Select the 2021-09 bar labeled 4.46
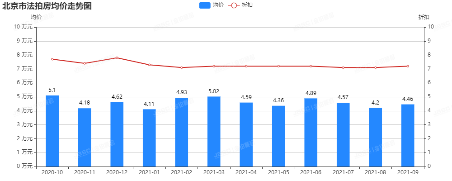Screen dimensions: 452x181 click(x=408, y=135)
